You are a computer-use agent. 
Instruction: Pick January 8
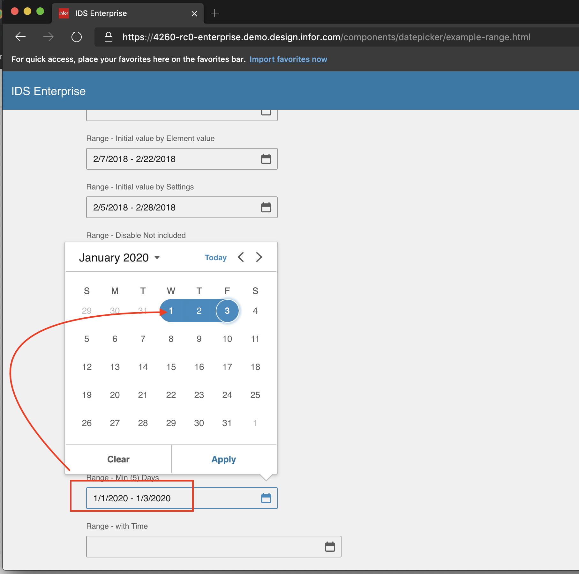pyautogui.click(x=171, y=339)
